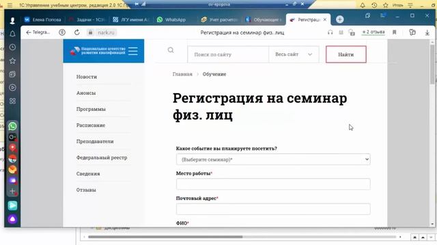Show site security lock info

90,33
